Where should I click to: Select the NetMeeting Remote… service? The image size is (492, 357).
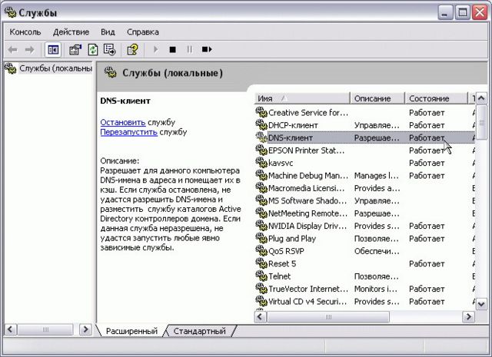307,213
